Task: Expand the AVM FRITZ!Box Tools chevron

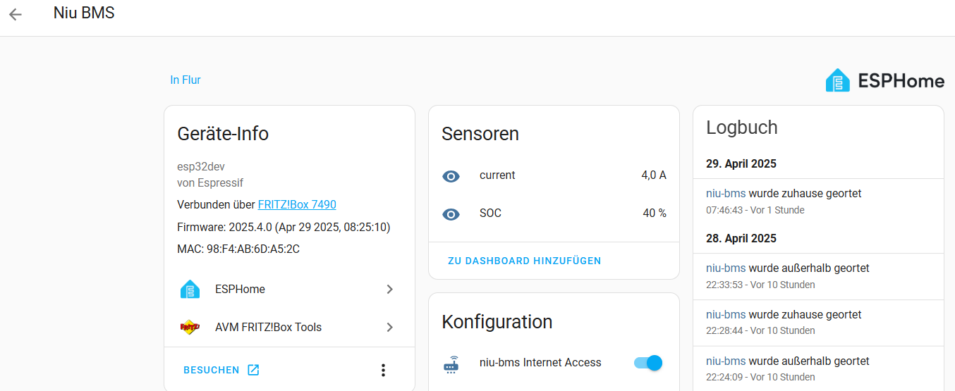Action: coord(389,328)
